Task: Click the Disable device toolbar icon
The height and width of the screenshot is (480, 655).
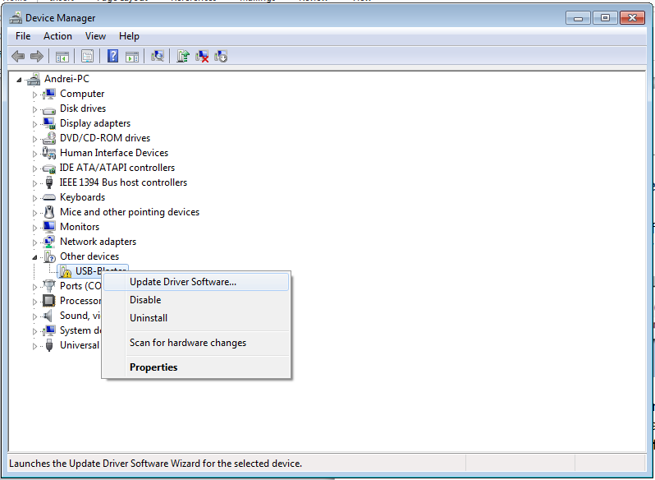Action: (x=221, y=56)
